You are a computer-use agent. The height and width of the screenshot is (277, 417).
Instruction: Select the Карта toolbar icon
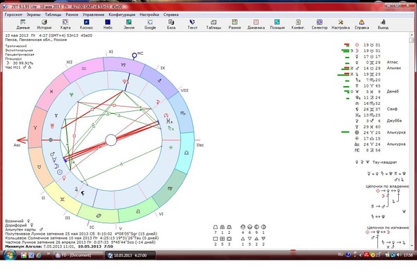pyautogui.click(x=65, y=24)
